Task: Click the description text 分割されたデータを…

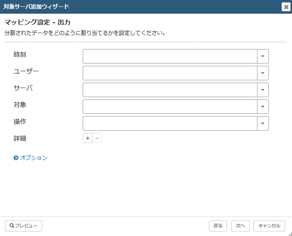Action: click(x=85, y=33)
